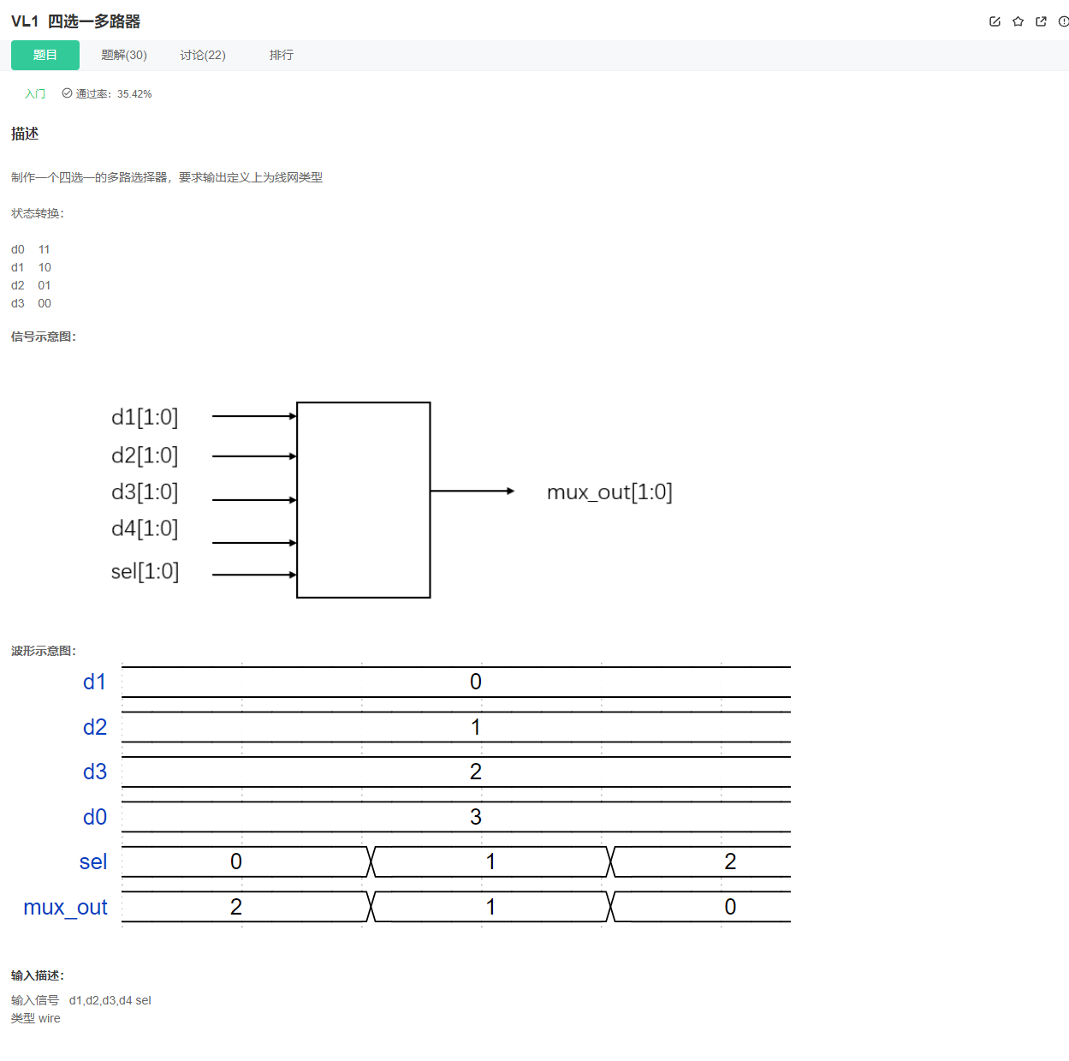The width and height of the screenshot is (1069, 1061).
Task: Click the 输入描述 heading
Action: (x=38, y=975)
